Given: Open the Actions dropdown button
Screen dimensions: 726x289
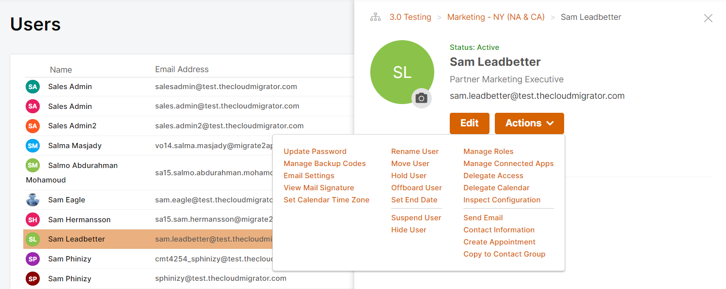Looking at the screenshot, I should click(529, 123).
